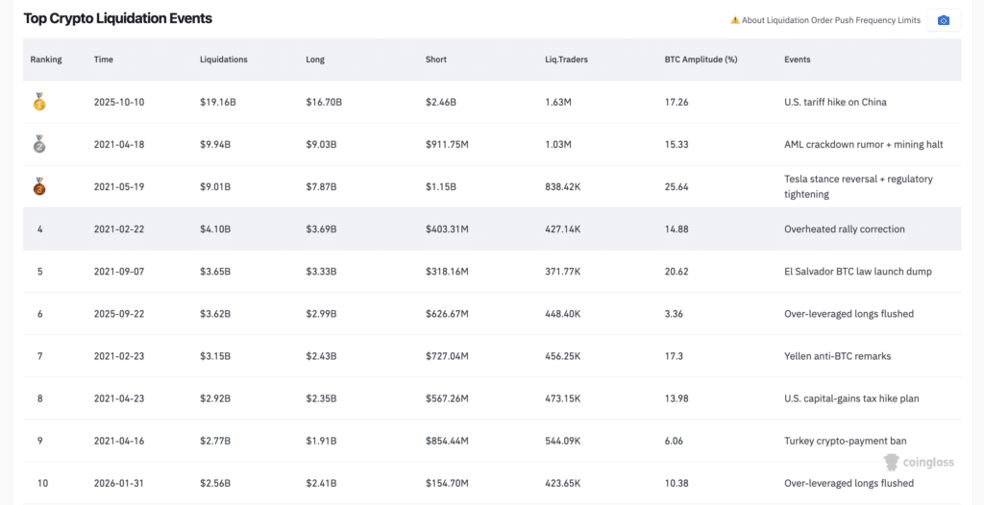Viewport: 984px width, 505px height.
Task: Select the Liquidations column header
Action: (x=223, y=60)
